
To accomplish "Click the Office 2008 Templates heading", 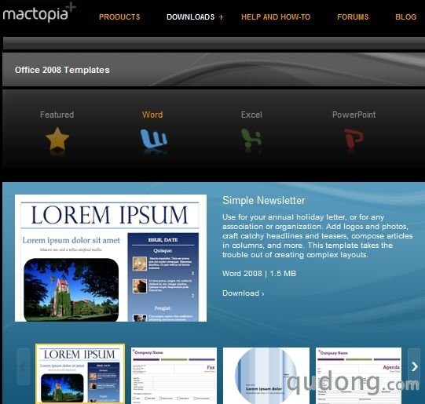I will 62,70.
